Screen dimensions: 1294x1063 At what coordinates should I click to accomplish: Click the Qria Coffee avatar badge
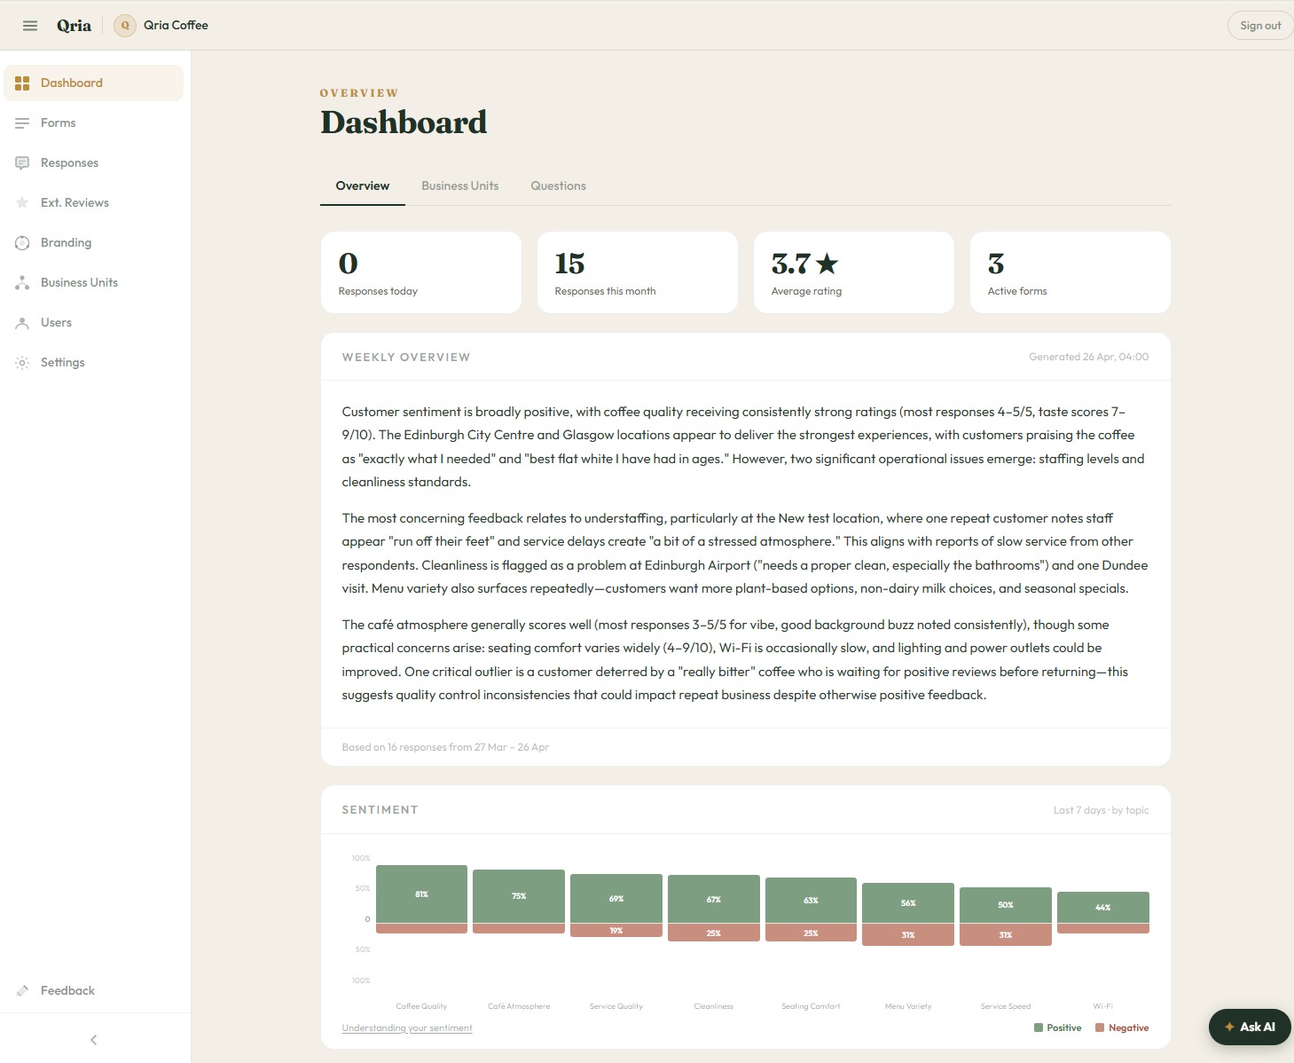[125, 26]
